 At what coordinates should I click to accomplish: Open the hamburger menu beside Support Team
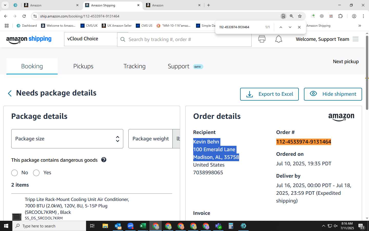tap(355, 39)
